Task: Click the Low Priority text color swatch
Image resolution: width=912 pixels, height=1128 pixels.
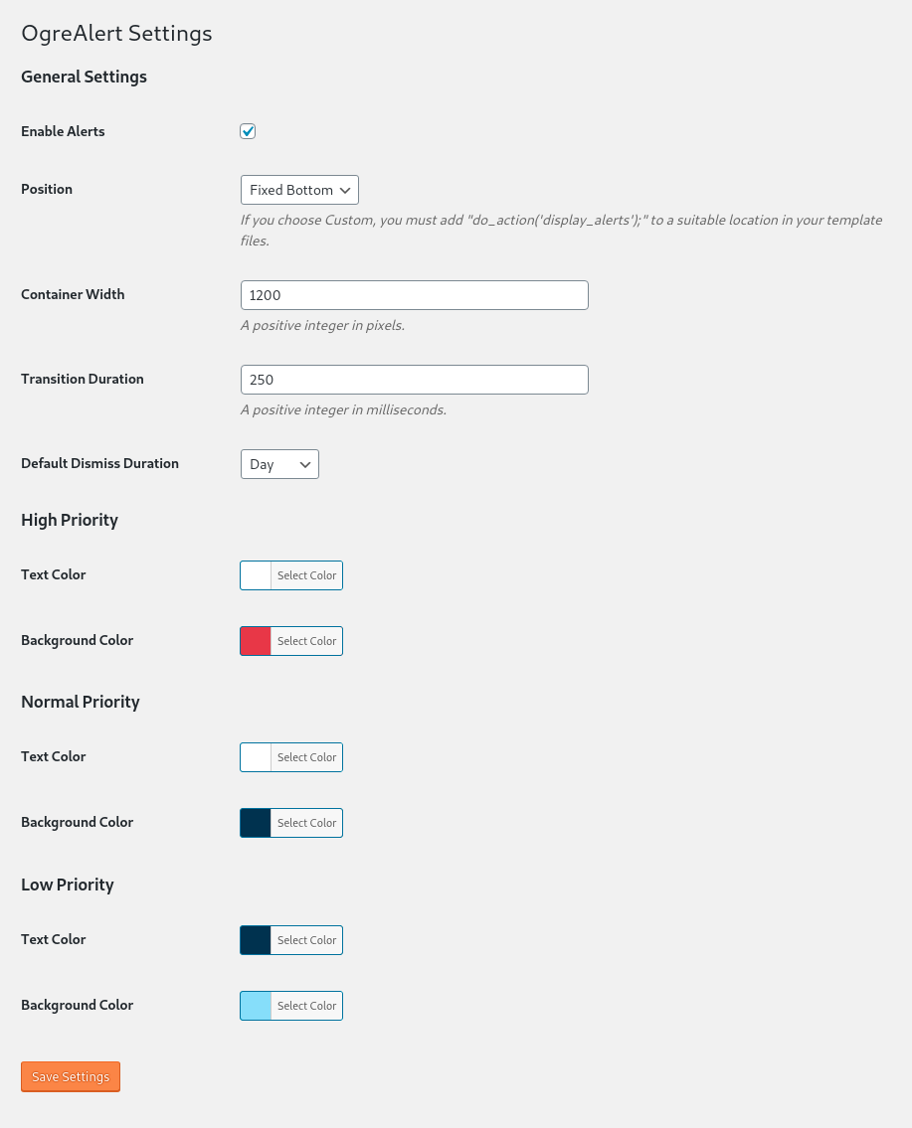Action: click(x=256, y=940)
